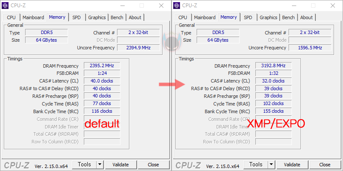Close right CPU-Z window via title bar X
The height and width of the screenshot is (171, 343).
pyautogui.click(x=333, y=6)
